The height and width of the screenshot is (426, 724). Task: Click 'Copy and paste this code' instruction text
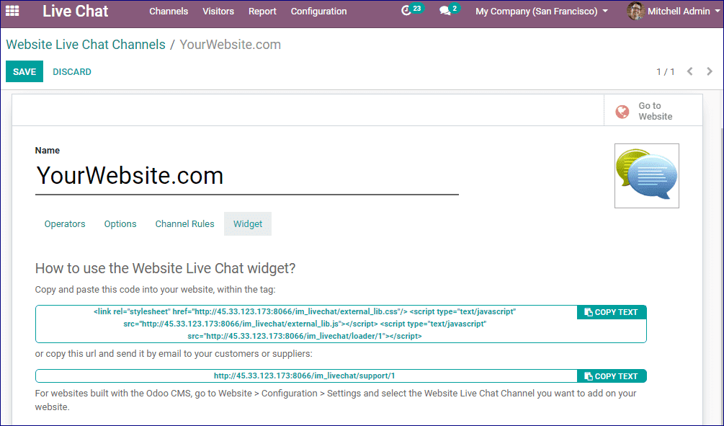coord(155,290)
